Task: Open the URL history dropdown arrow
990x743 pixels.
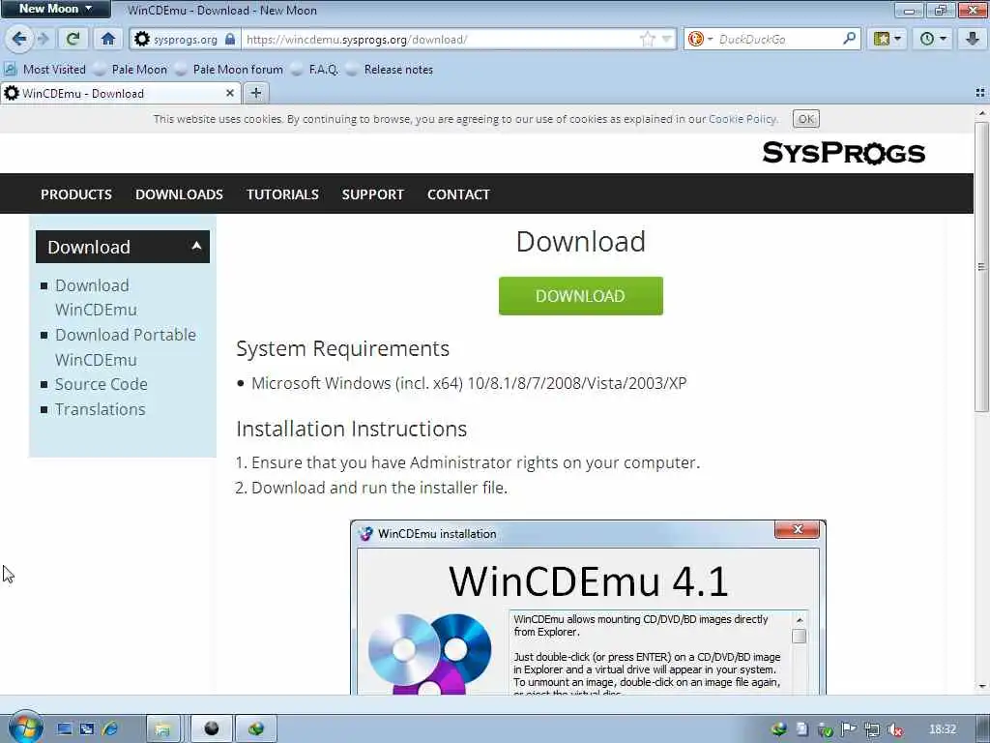Action: 666,39
